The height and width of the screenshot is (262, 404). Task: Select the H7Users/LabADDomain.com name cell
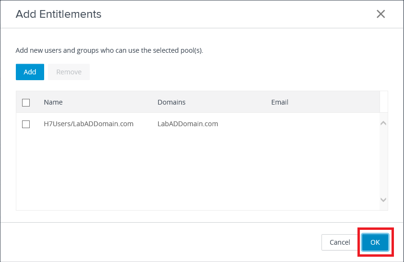(88, 124)
